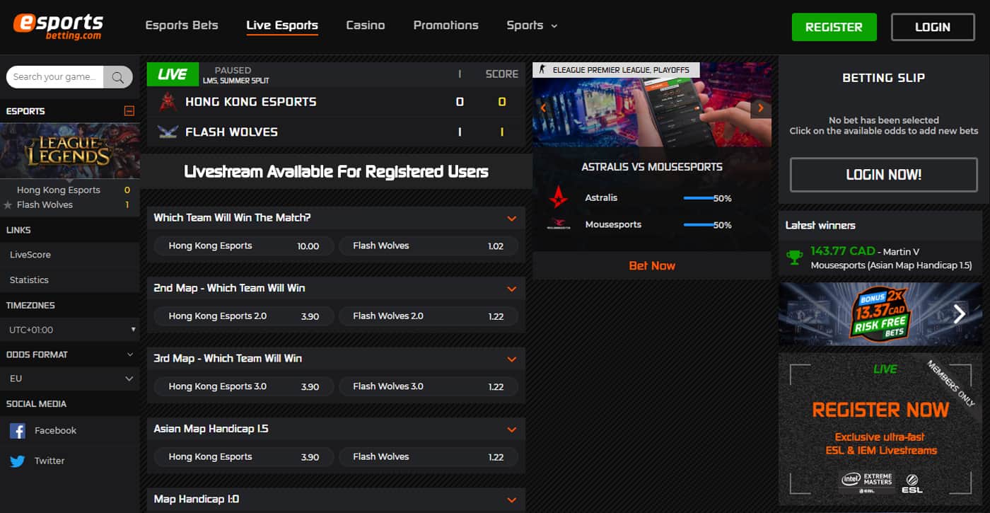Click the ELEAGUE Premier League banner image

tap(652, 105)
